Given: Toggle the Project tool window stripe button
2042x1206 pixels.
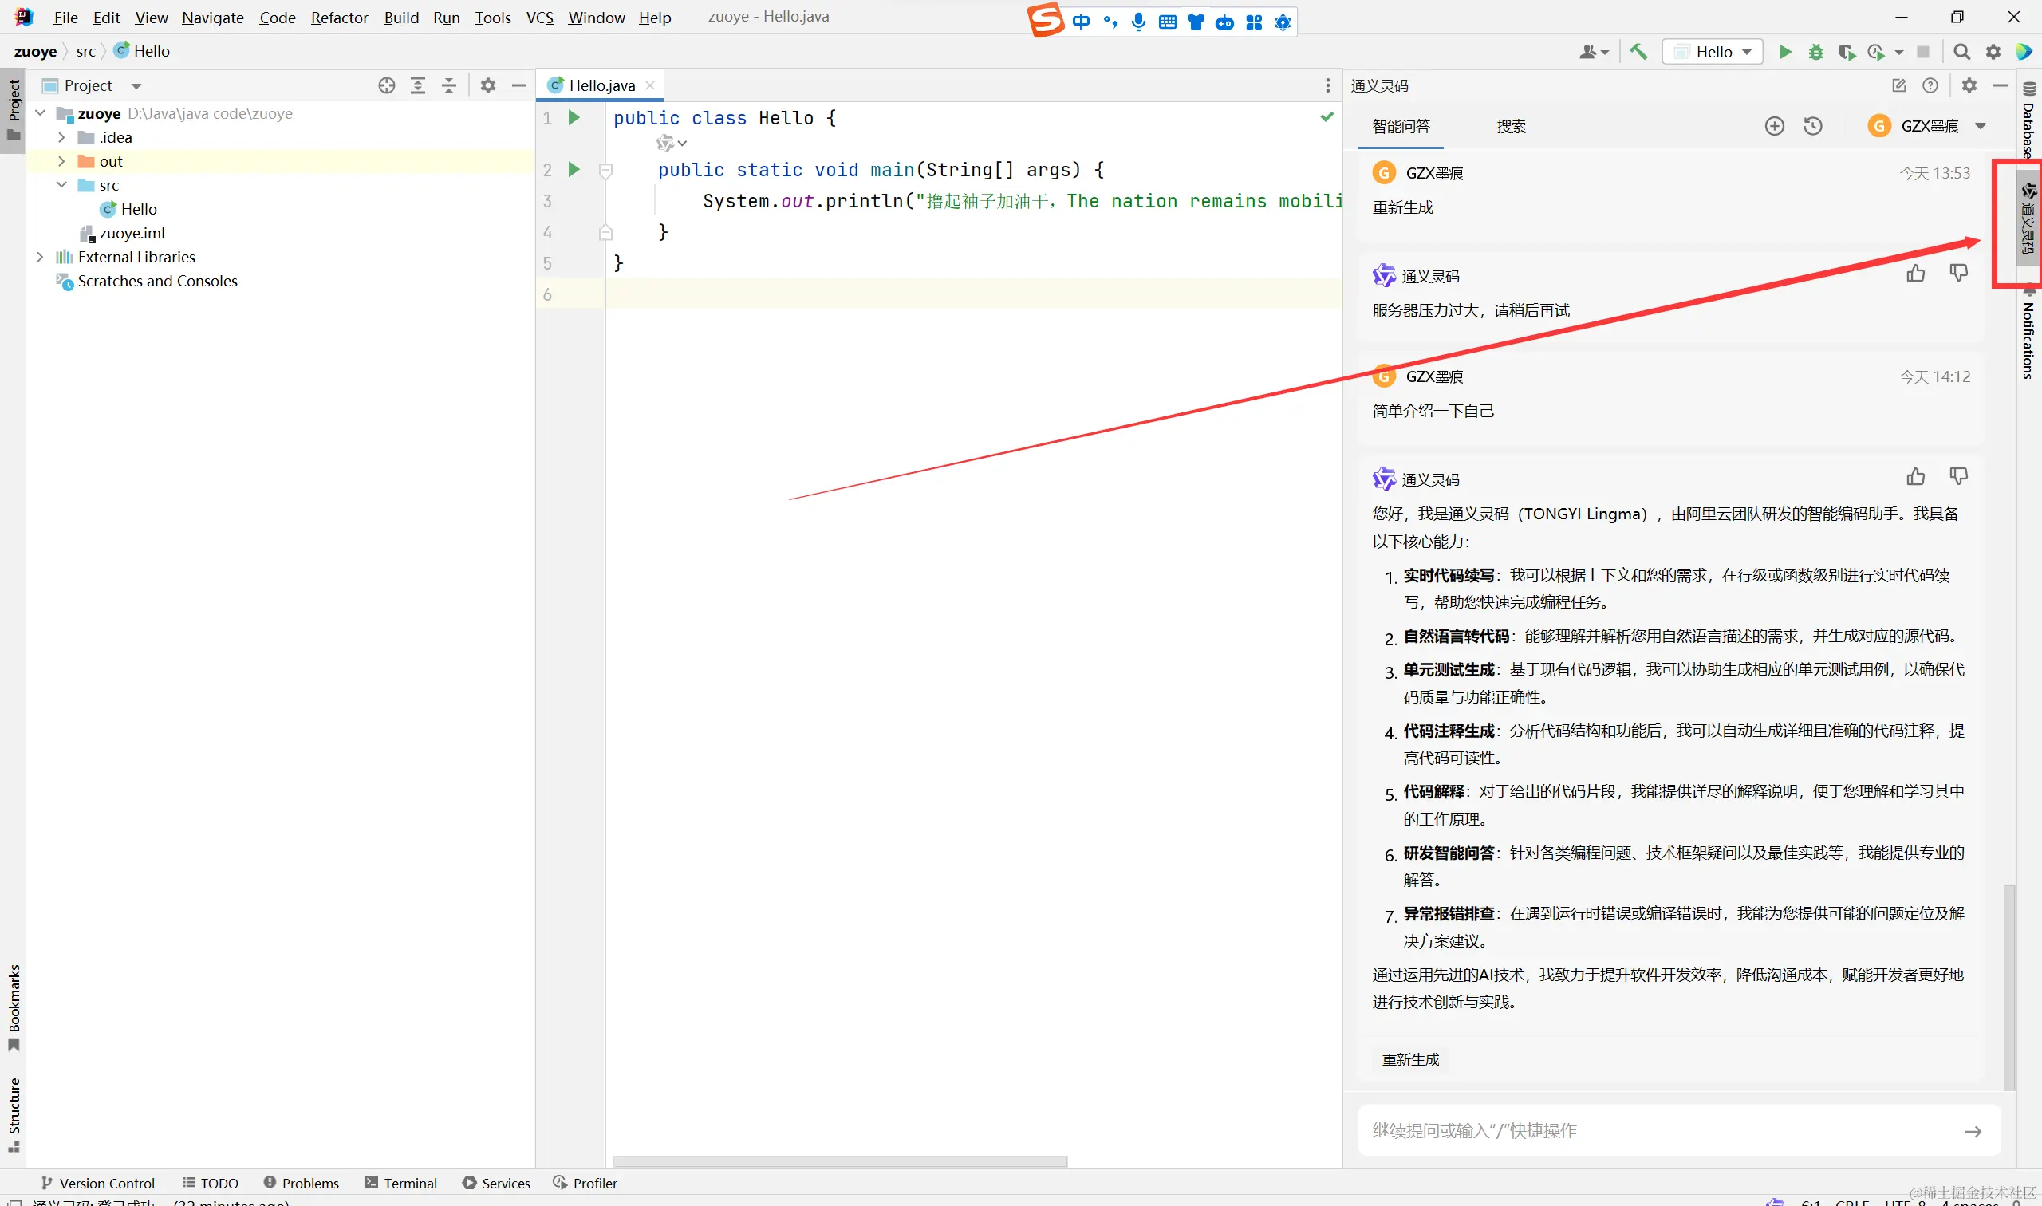Looking at the screenshot, I should (14, 110).
